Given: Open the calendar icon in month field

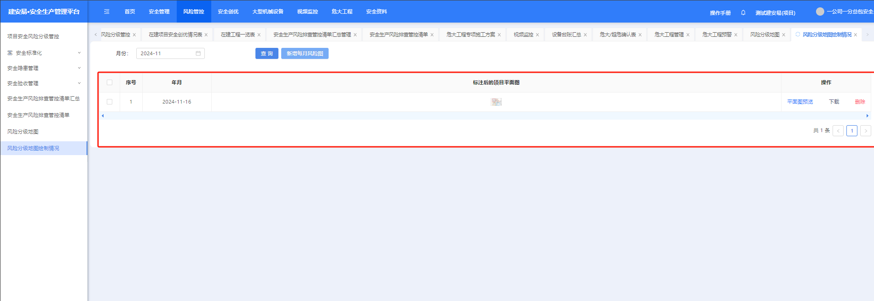Looking at the screenshot, I should pos(198,53).
